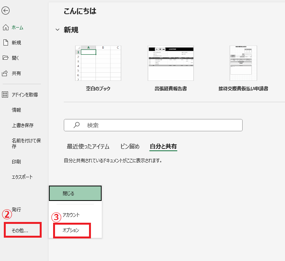Choose 閉じる in the popup menu

click(x=75, y=193)
